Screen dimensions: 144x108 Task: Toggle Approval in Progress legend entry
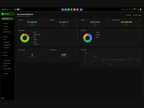37,35
